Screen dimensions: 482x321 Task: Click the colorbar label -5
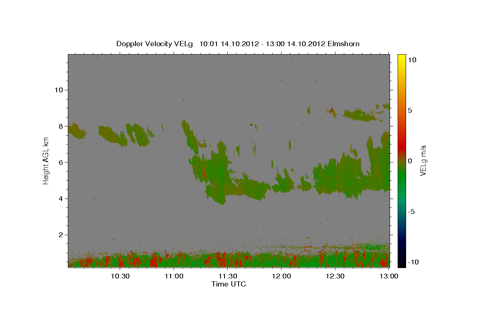tap(412, 211)
